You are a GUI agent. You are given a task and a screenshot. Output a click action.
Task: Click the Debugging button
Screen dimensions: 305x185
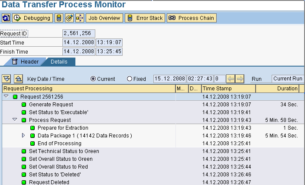coord(32,18)
